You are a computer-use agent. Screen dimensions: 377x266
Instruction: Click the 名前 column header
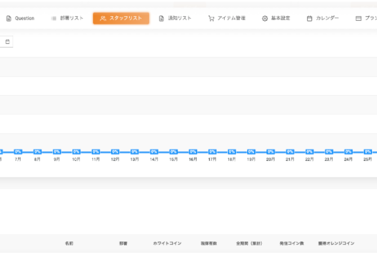[x=69, y=243]
